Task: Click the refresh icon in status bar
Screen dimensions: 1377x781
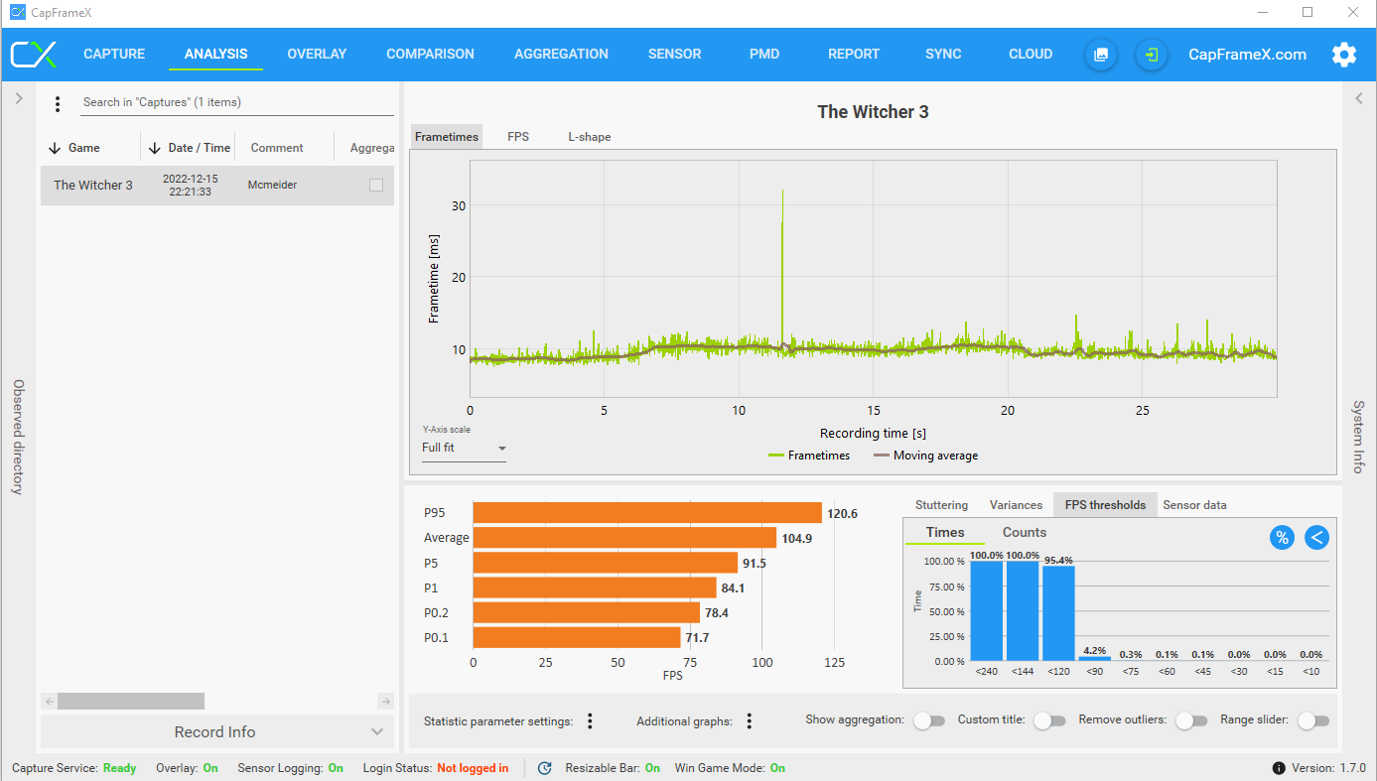Action: pos(544,768)
